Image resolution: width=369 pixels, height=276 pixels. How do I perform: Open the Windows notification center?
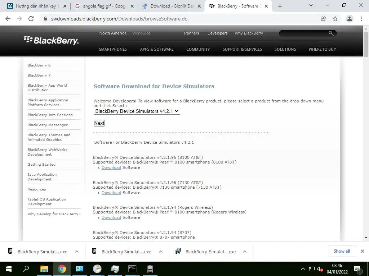pos(358,270)
